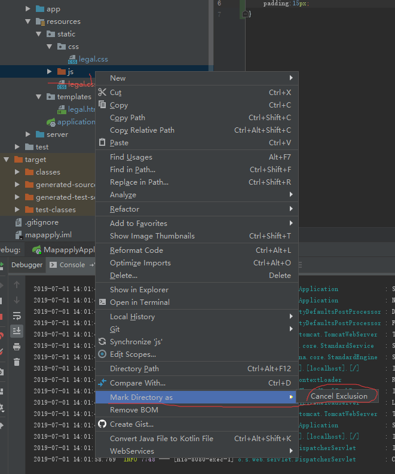Toggle scroll to end console button

pos(17,331)
